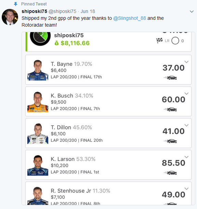The height and width of the screenshot is (209, 197).
Task: Click the K. Larson driver headshot
Action: 38,165
